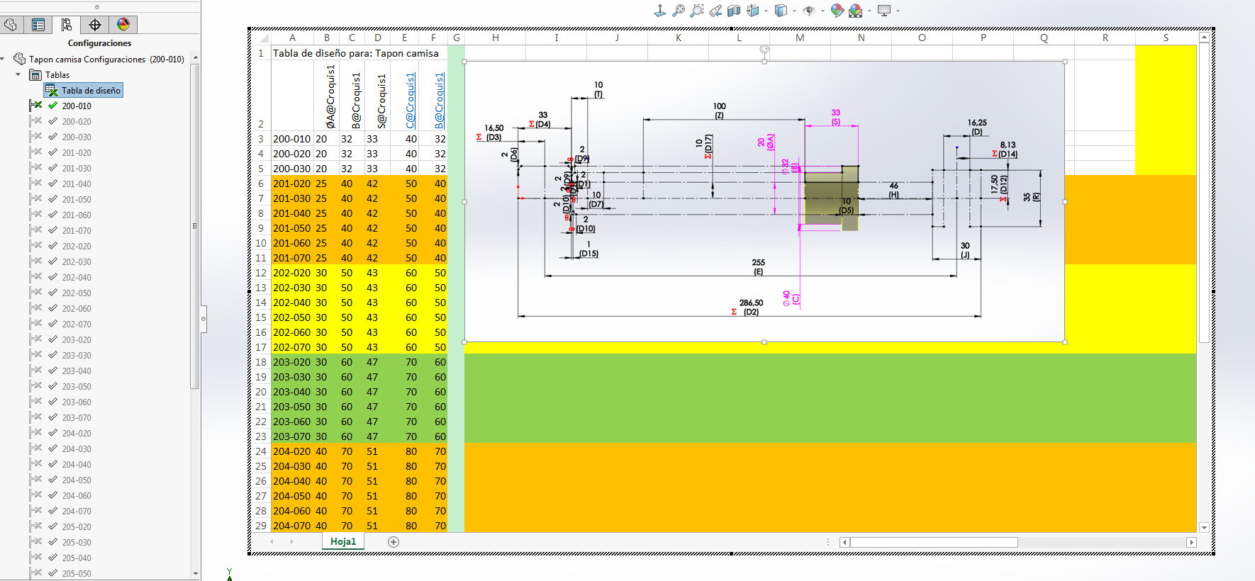
Task: Click the Zoom to Fit icon
Action: point(679,10)
